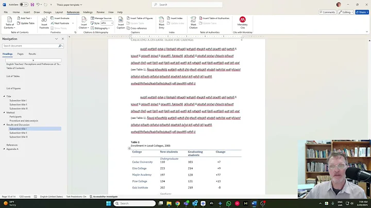
Task: Go to the References heading
Action: pyautogui.click(x=12, y=145)
